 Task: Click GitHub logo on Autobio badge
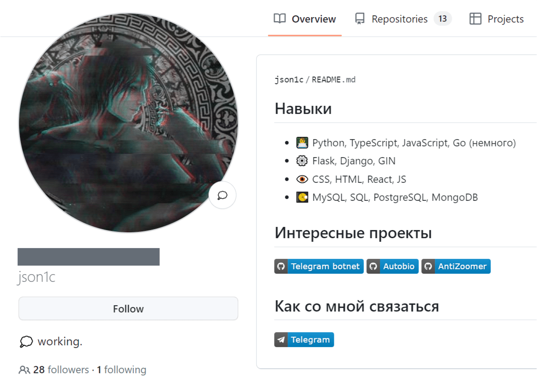(373, 266)
